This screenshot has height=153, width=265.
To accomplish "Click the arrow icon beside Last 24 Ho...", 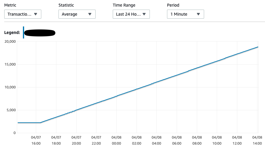I will point(144,14).
